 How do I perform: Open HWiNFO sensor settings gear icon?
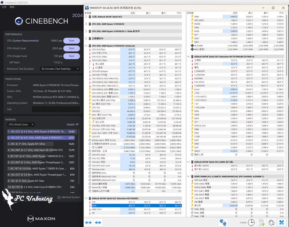271,223
